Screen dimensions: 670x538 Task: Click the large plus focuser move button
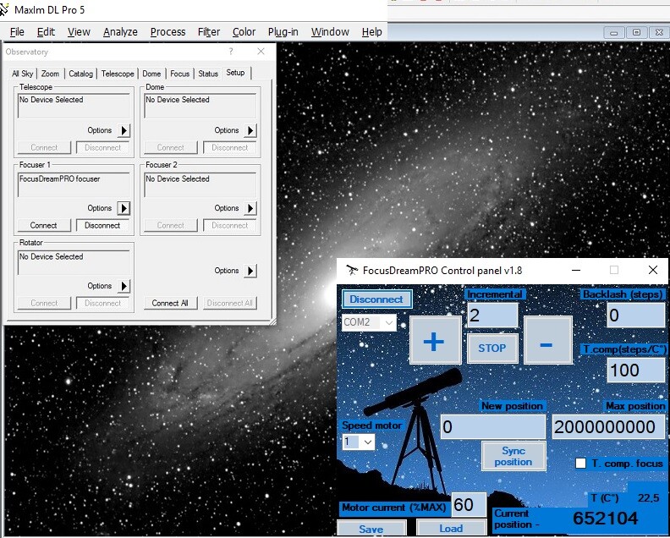[x=435, y=341]
